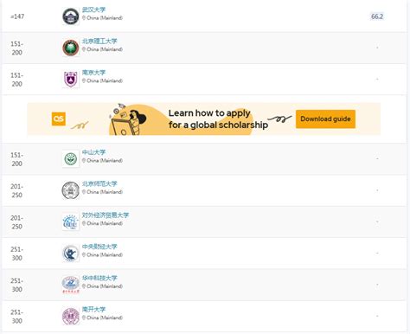Click the 华中科技大学 logo
Image resolution: width=410 pixels, height=334 pixels.
[71, 285]
